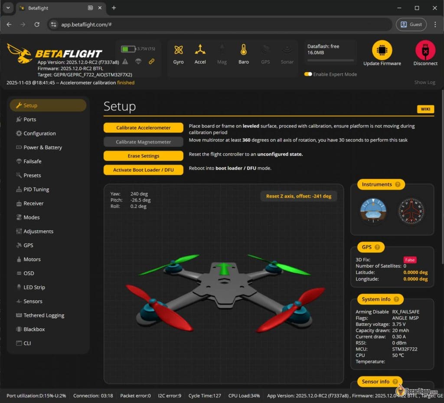The height and width of the screenshot is (403, 444).
Task: Click Update Firmware chip icon
Action: pos(382,50)
